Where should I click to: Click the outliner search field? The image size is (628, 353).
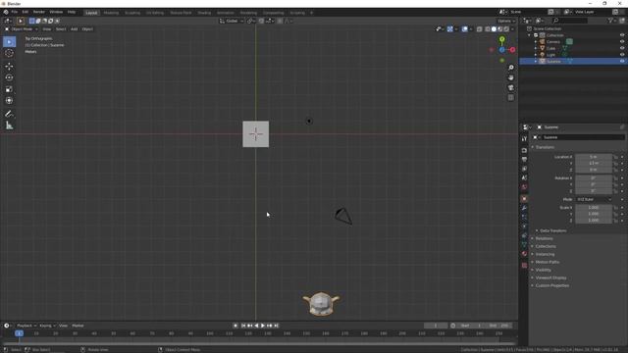pos(570,21)
